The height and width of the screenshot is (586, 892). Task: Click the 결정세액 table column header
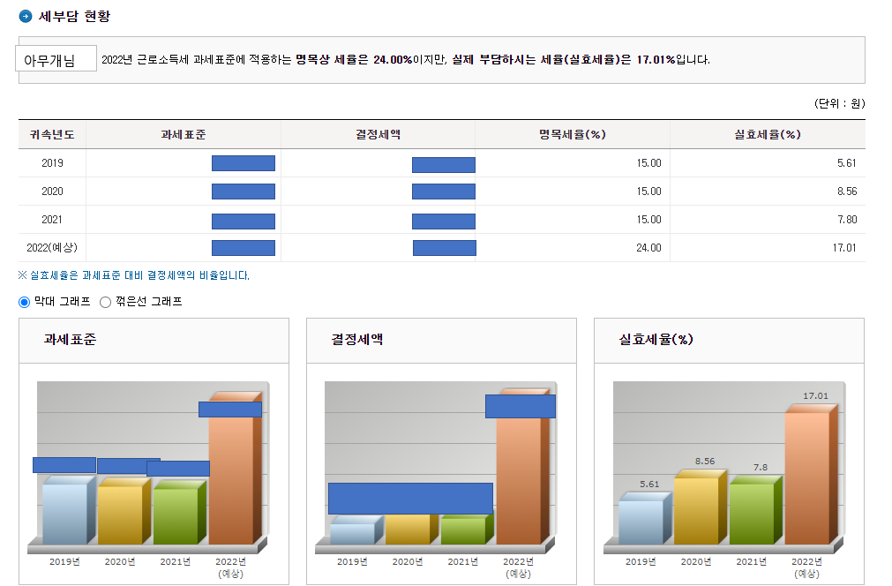(379, 134)
